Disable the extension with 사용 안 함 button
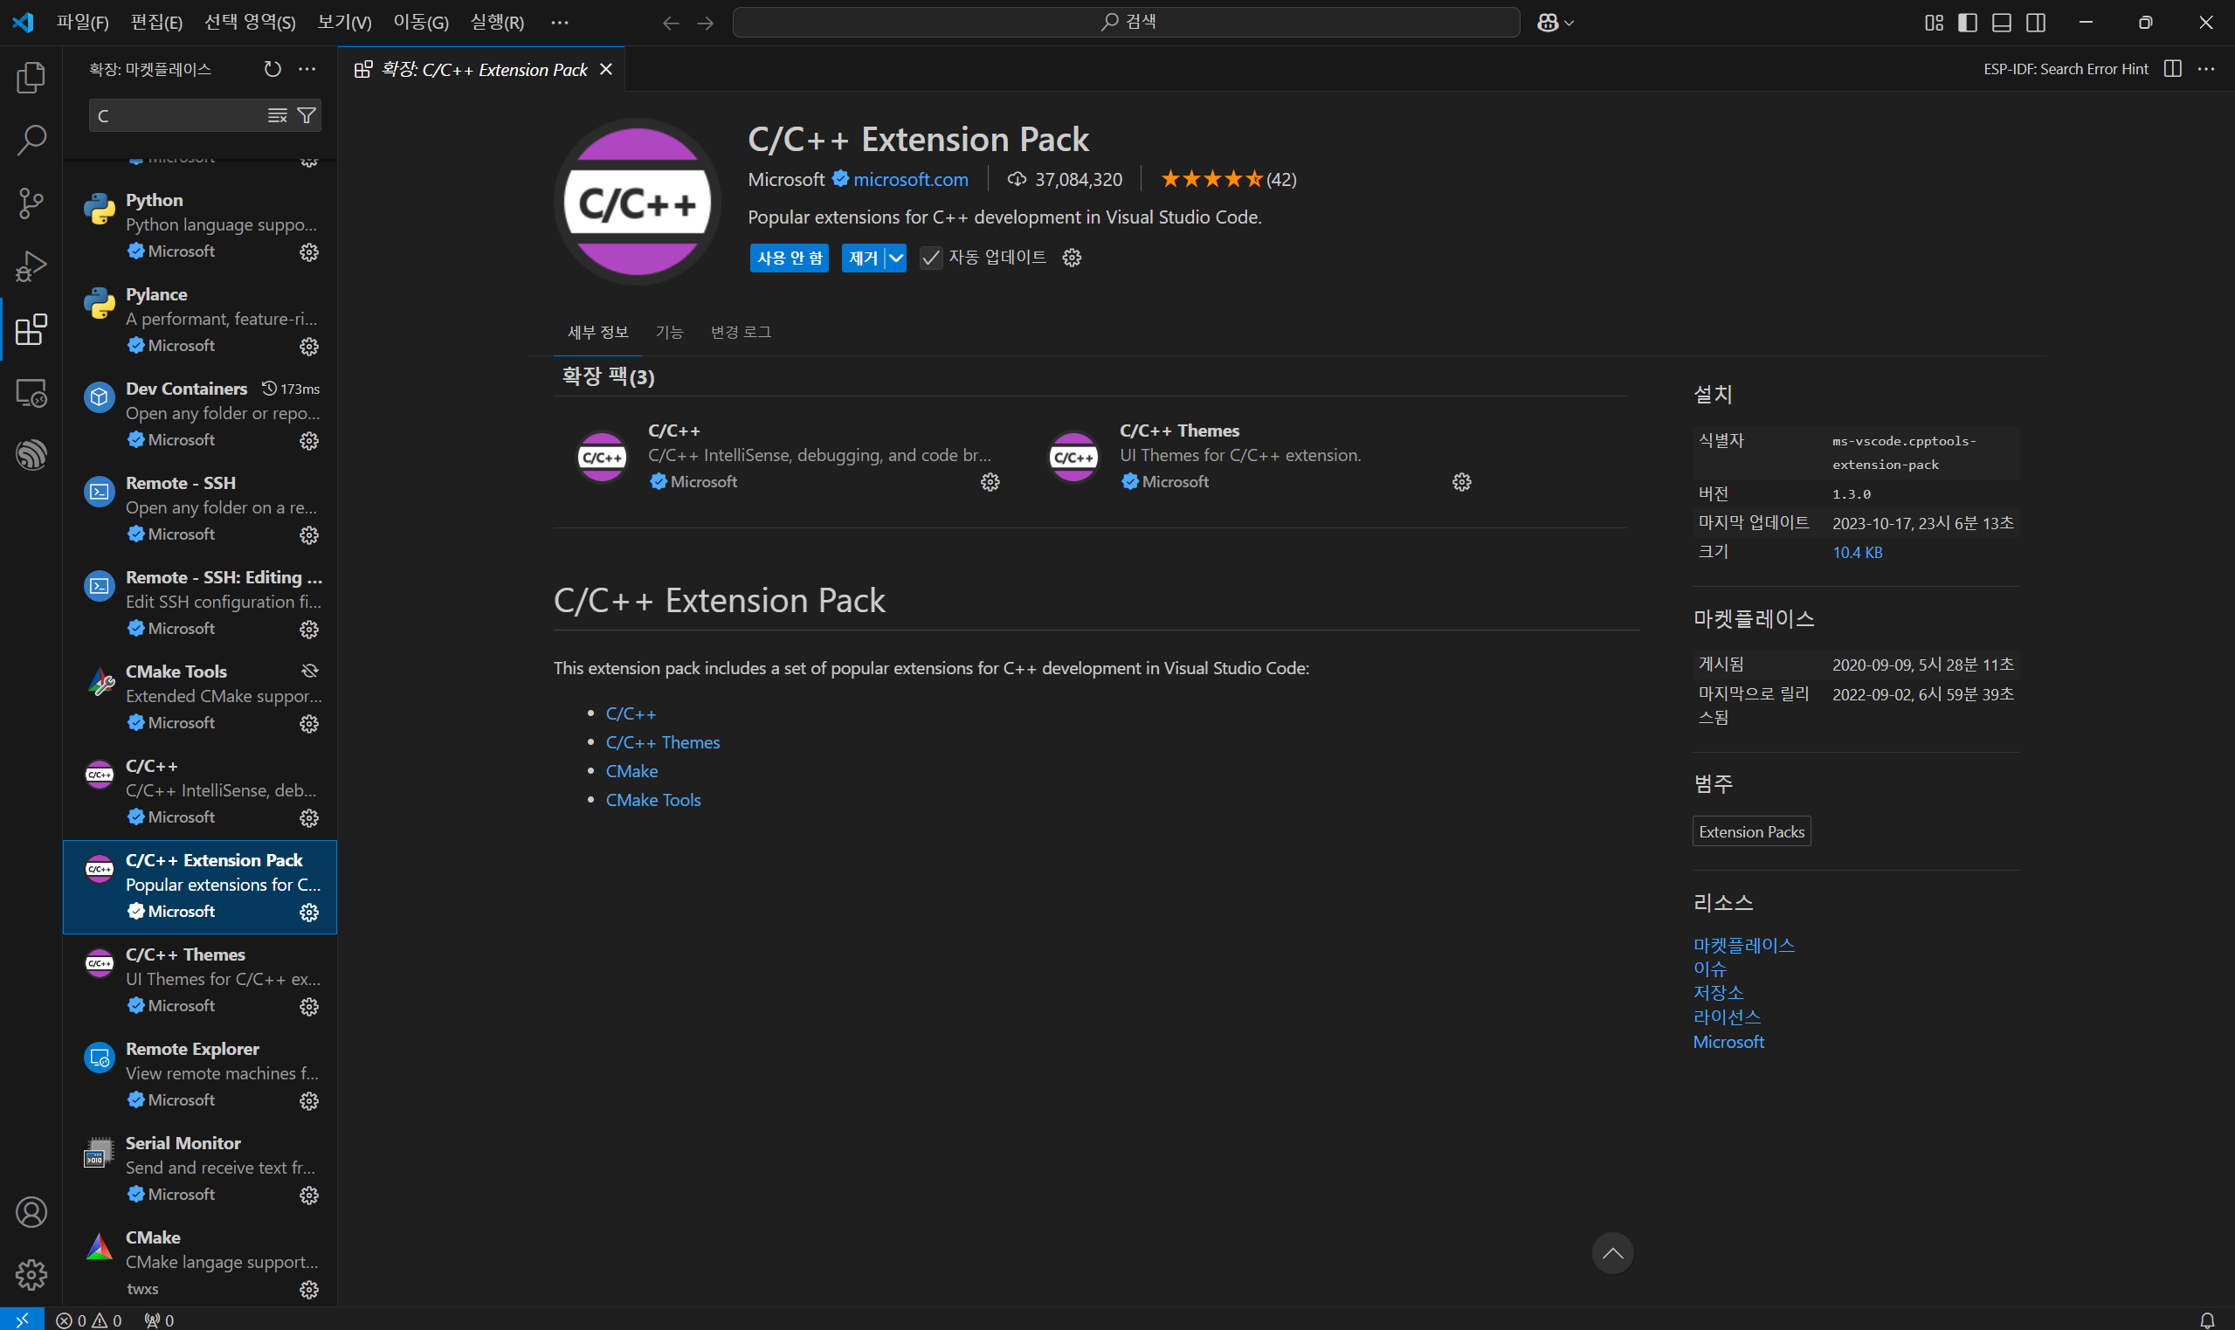This screenshot has width=2235, height=1330. [790, 258]
